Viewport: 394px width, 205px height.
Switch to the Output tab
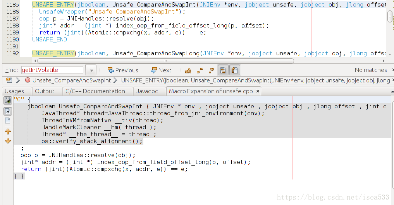[45, 91]
